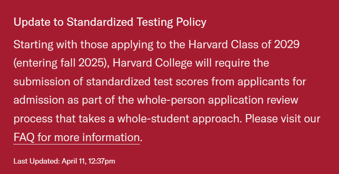Click the word 'whole-person' in the paragraph
This screenshot has width=339, height=174.
(x=171, y=100)
